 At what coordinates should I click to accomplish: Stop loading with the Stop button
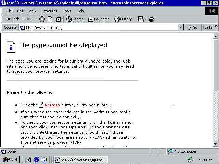point(42,19)
